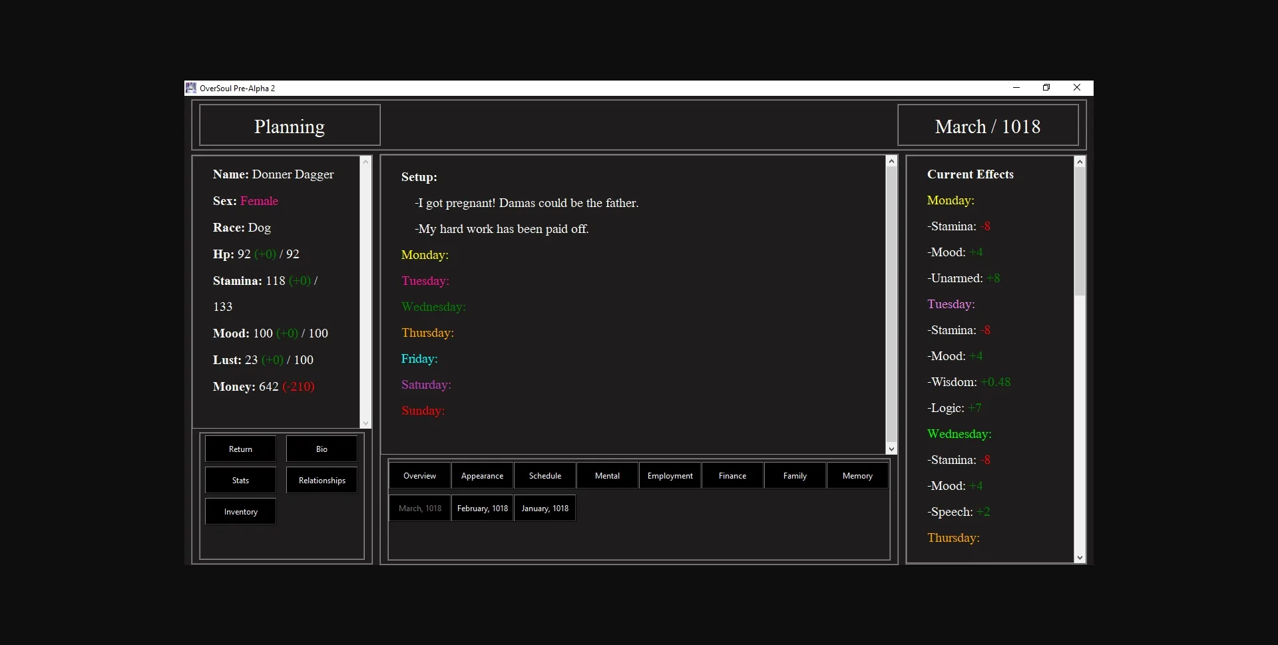
Task: Select the Schedule tab
Action: [x=544, y=476]
